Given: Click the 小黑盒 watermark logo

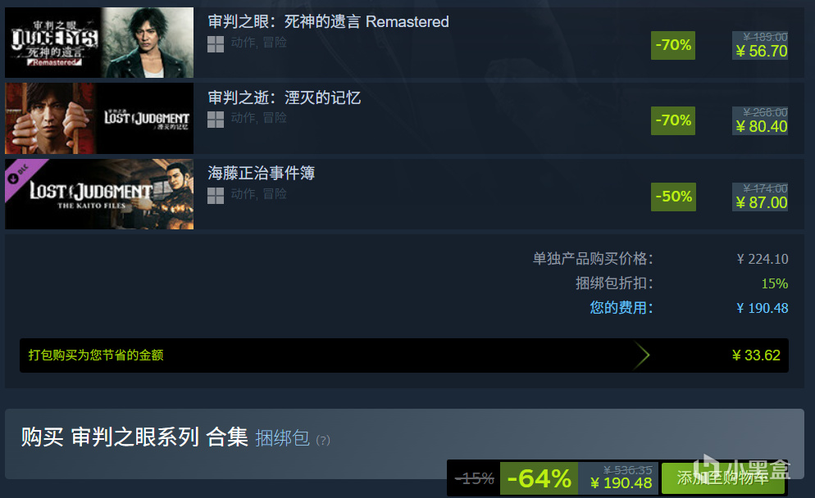Looking at the screenshot, I should [x=742, y=468].
